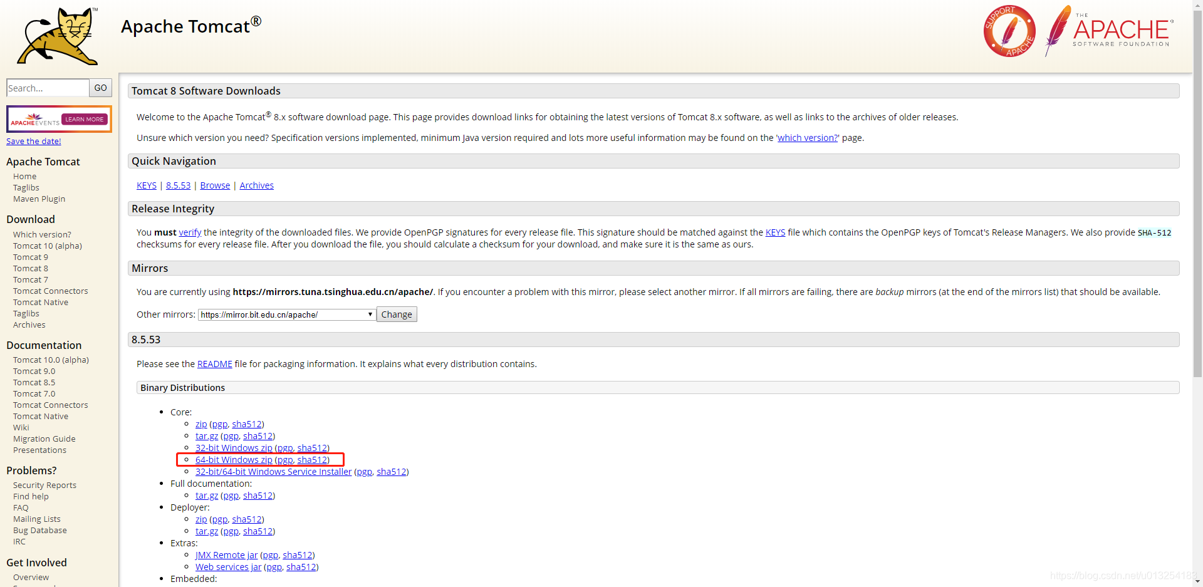This screenshot has width=1203, height=587.
Task: Open Tomcat 9 download page
Action: click(x=30, y=257)
